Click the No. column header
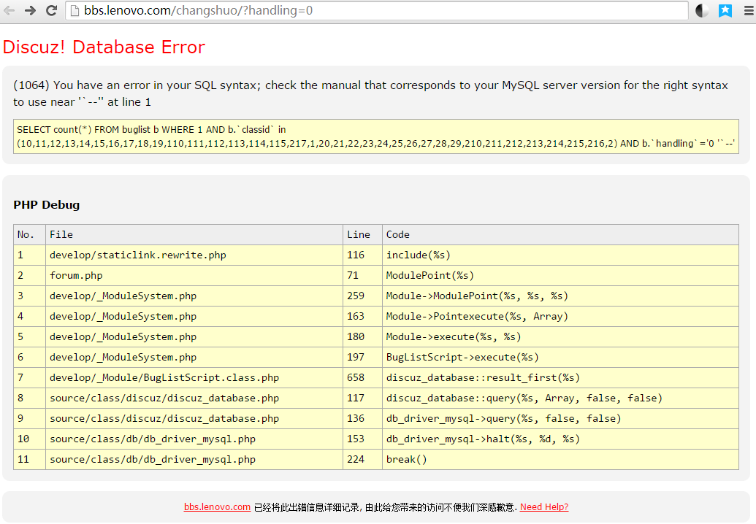This screenshot has height=524, width=756. 29,234
